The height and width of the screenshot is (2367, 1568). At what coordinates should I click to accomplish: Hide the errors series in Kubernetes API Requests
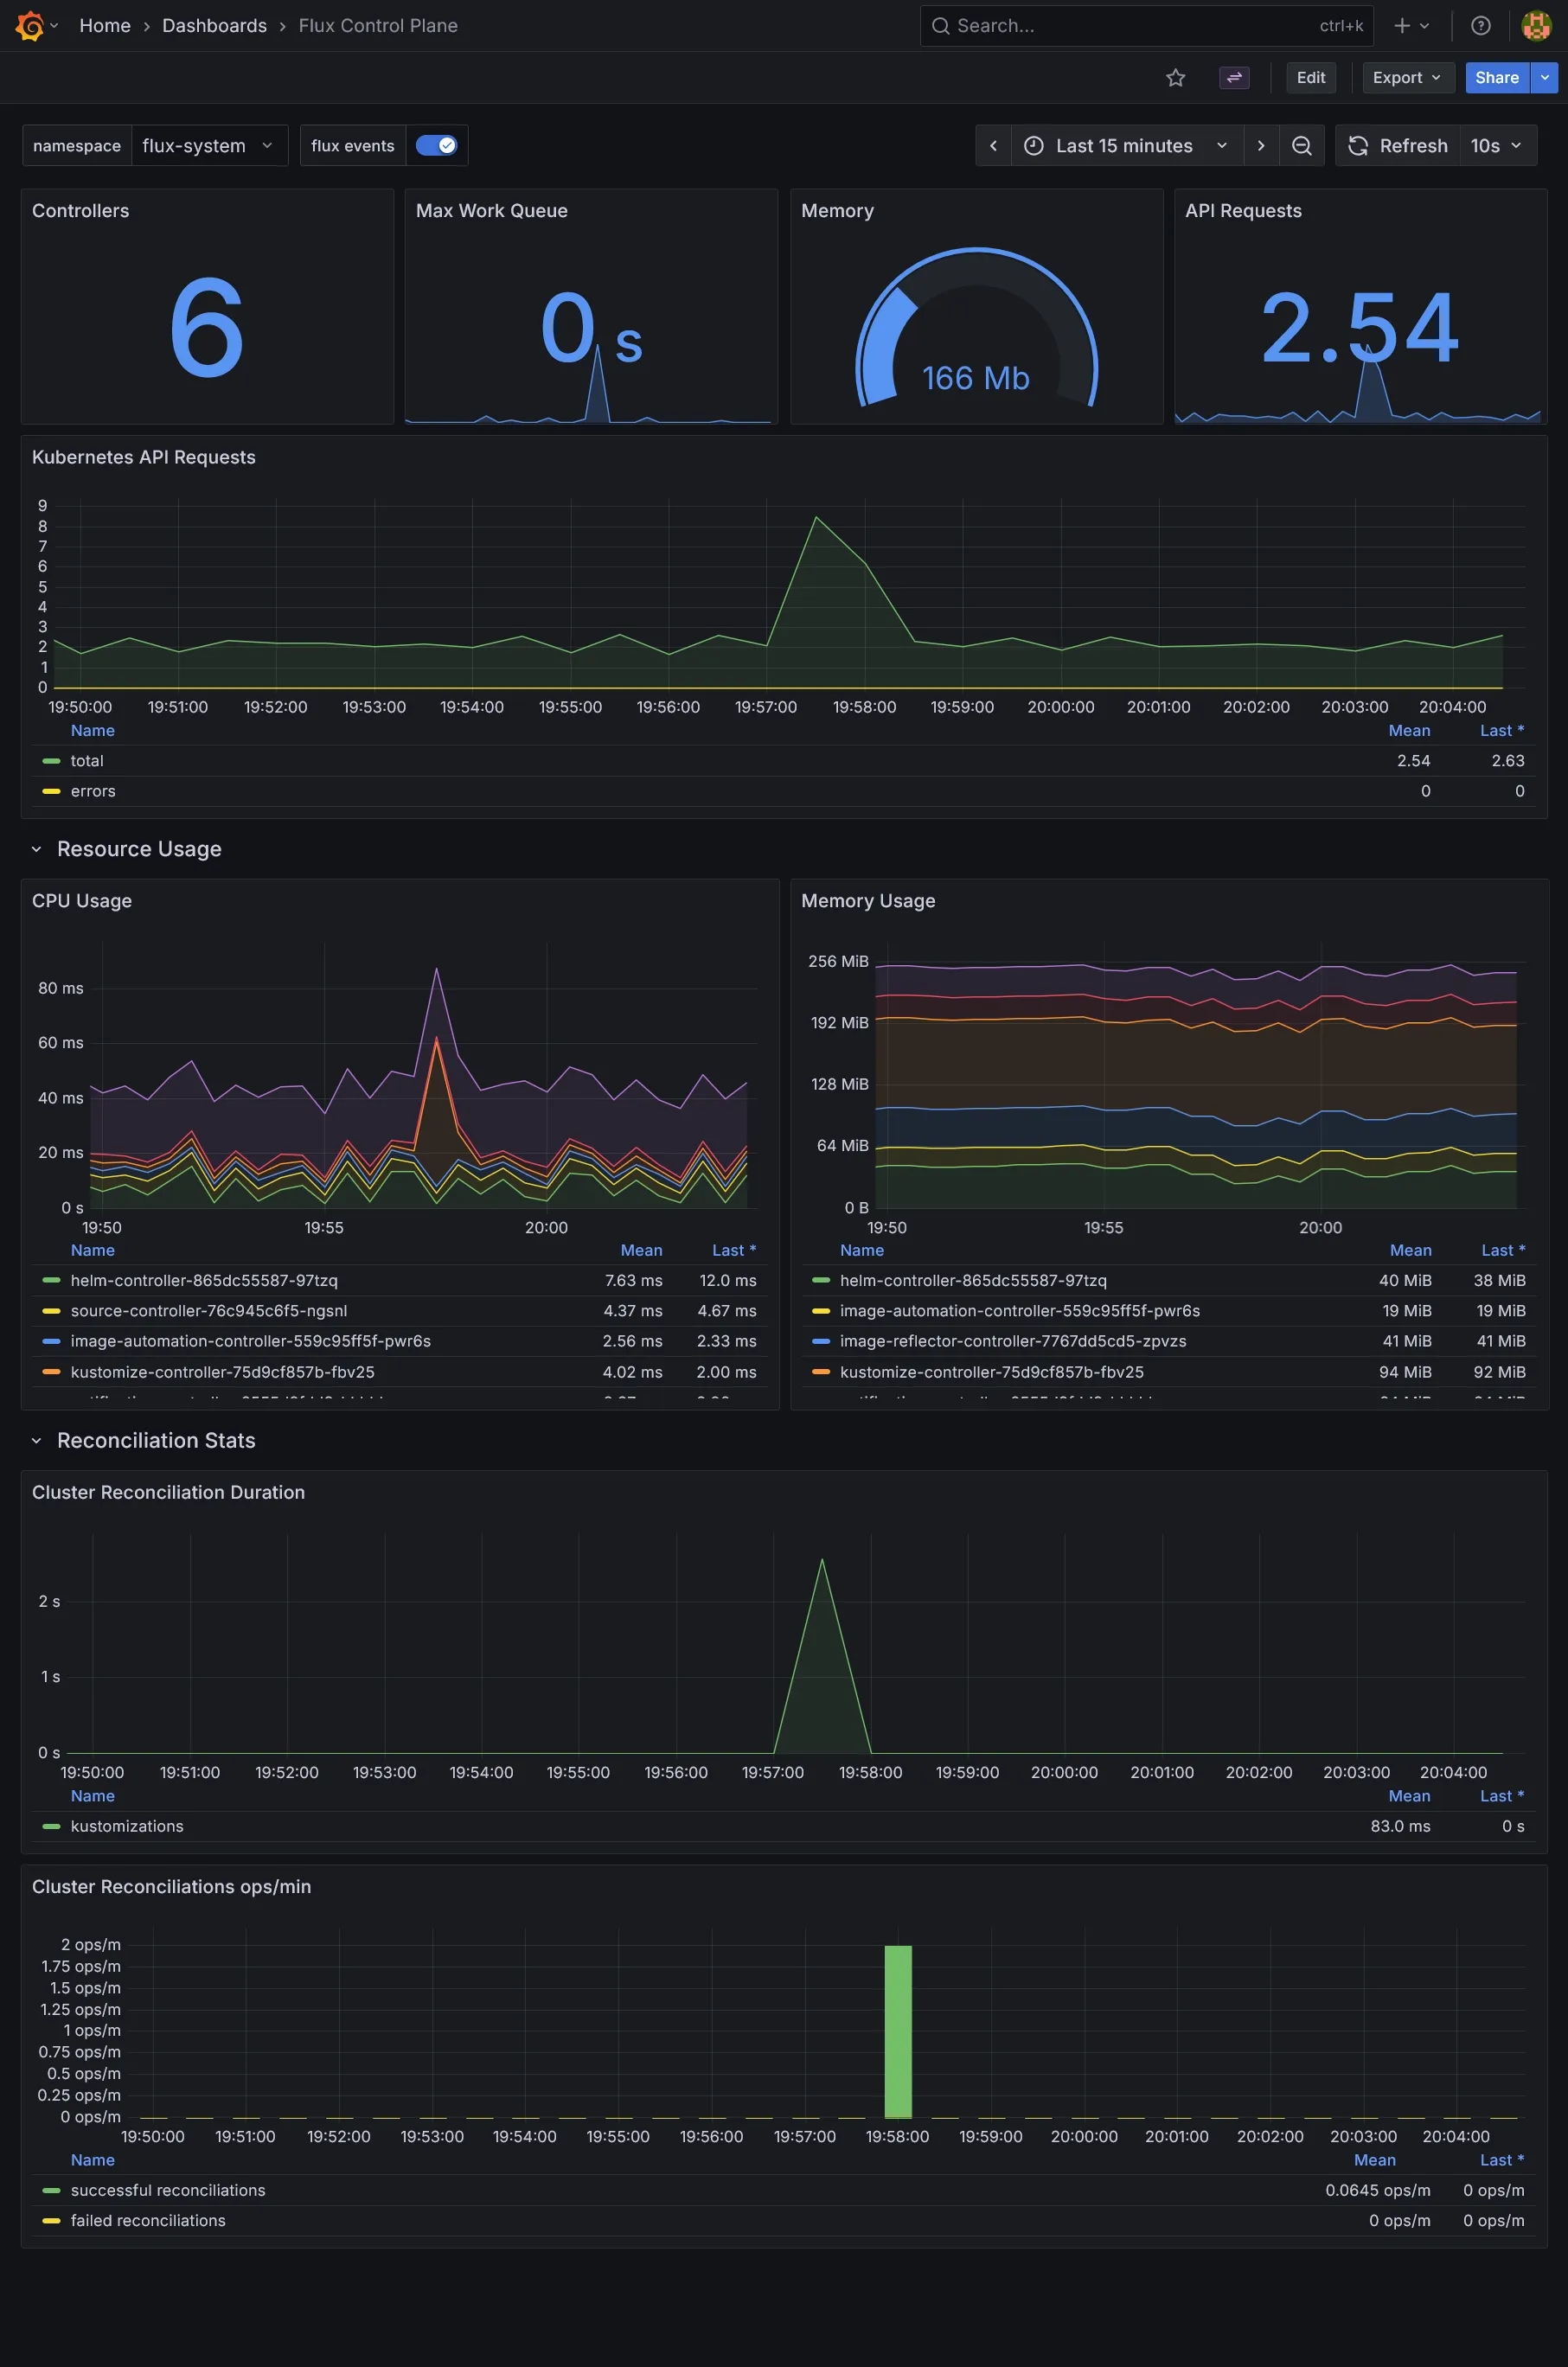pos(93,790)
